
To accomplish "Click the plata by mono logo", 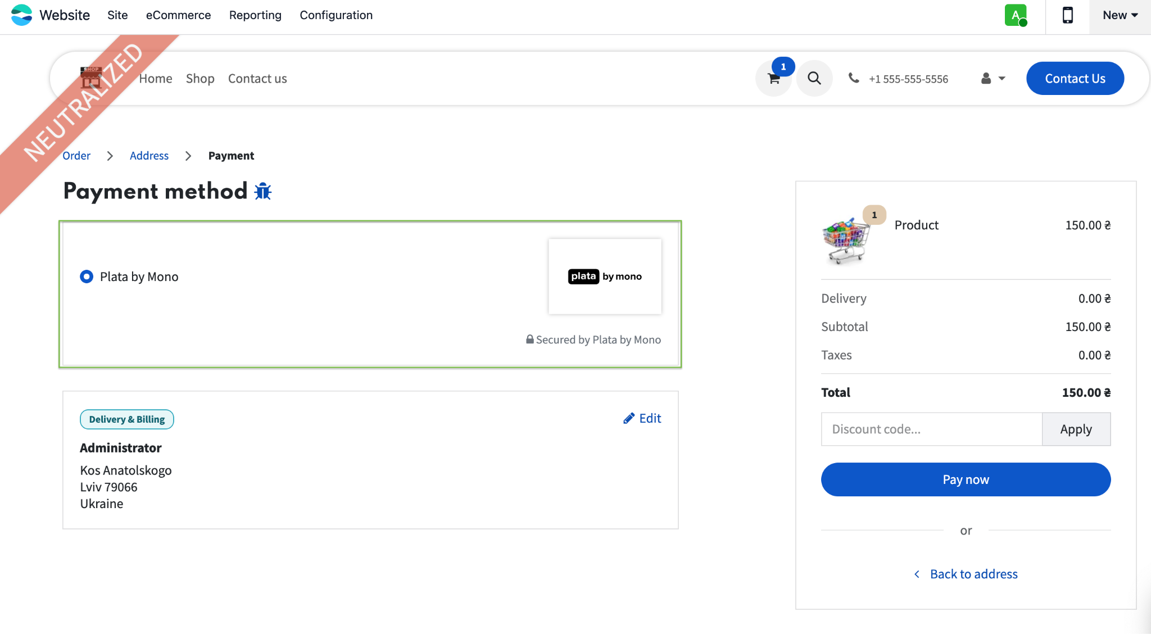I will pos(605,277).
